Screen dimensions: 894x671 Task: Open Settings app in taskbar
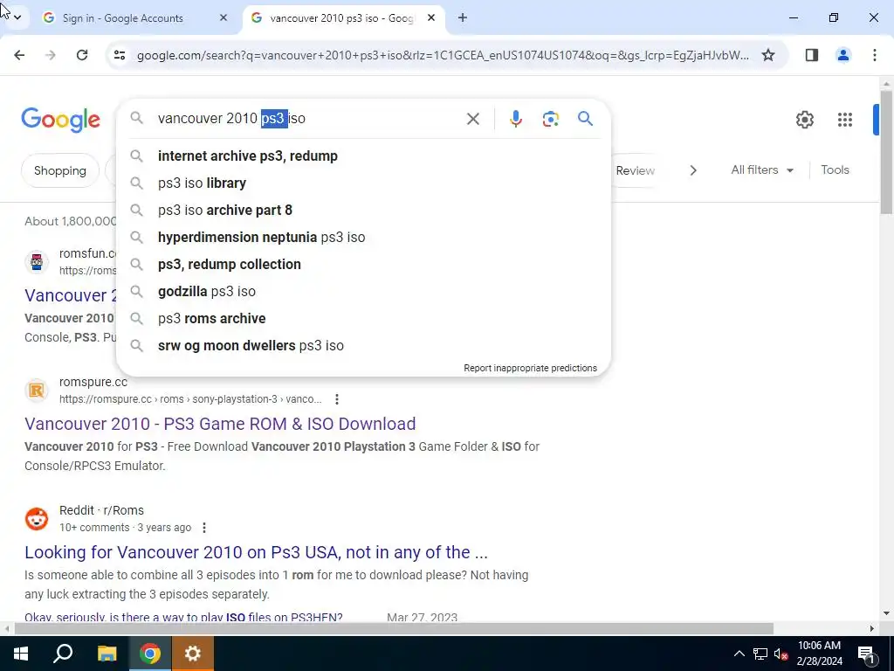[193, 654]
